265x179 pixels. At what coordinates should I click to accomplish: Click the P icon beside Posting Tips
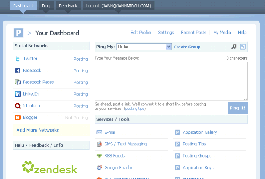(x=177, y=144)
